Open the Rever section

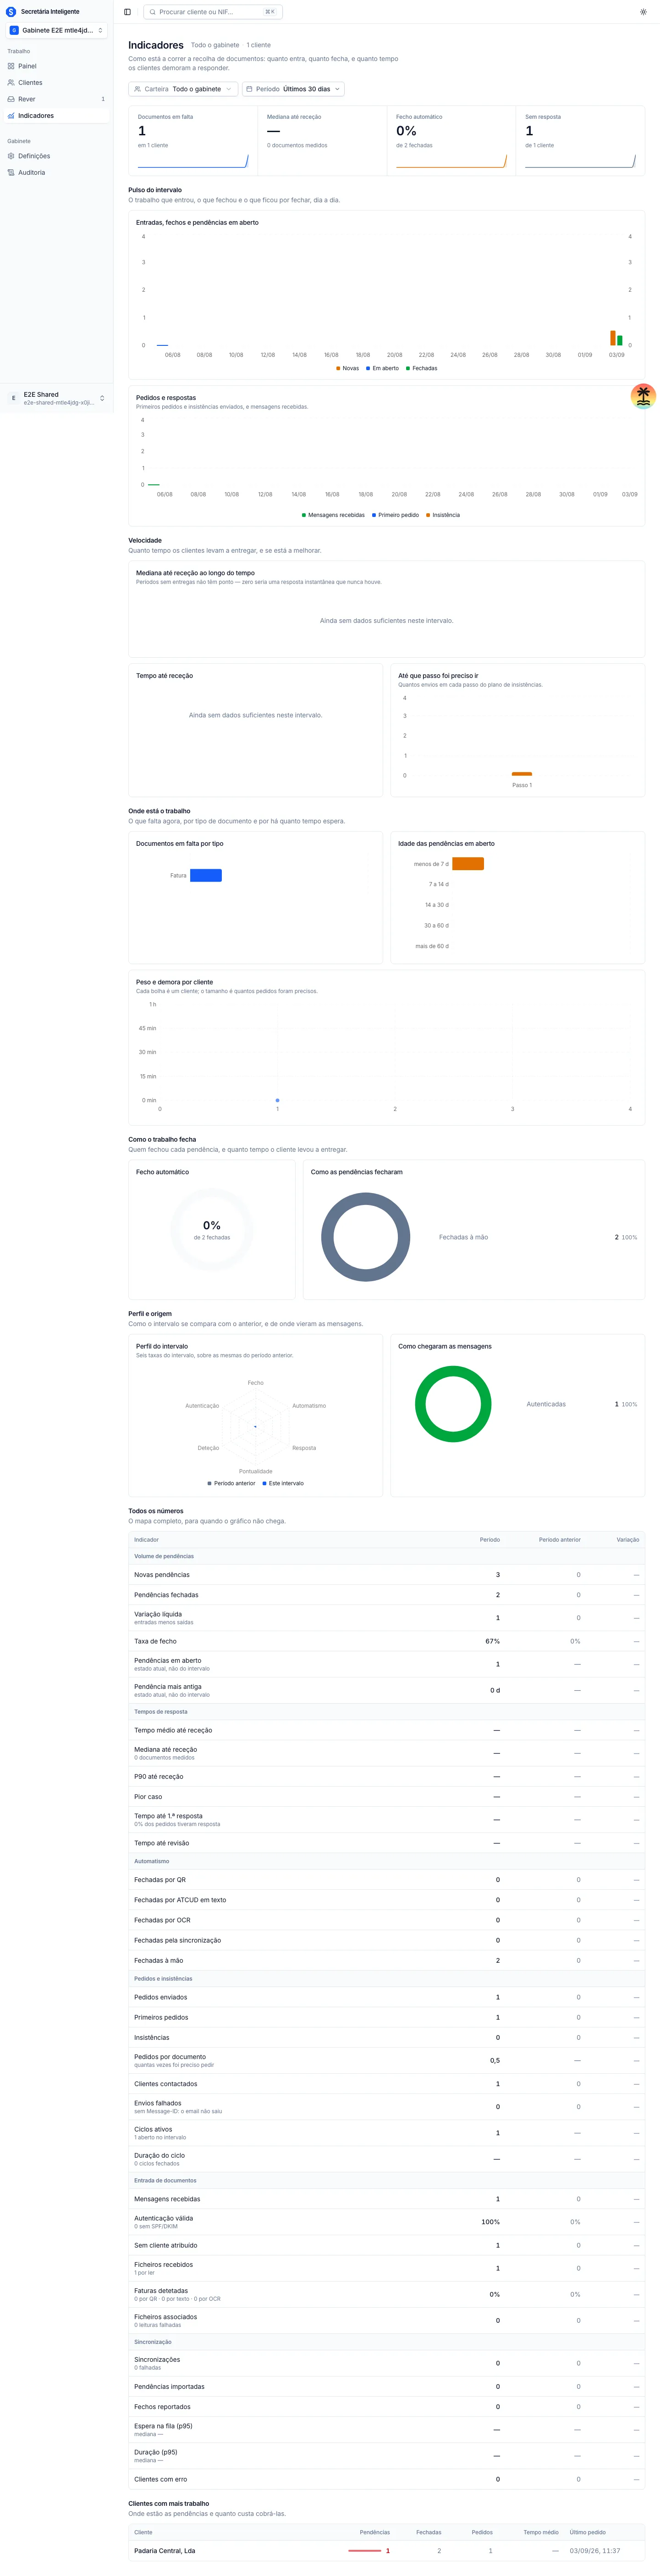[x=56, y=99]
